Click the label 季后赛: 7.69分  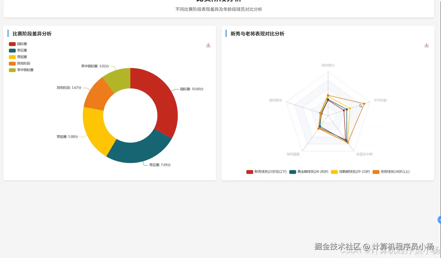160,165
